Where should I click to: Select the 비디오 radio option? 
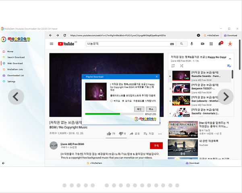[112, 101]
